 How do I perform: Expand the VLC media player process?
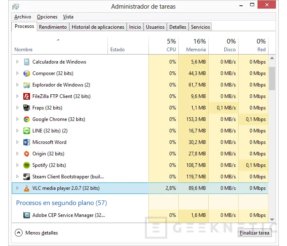pyautogui.click(x=17, y=188)
